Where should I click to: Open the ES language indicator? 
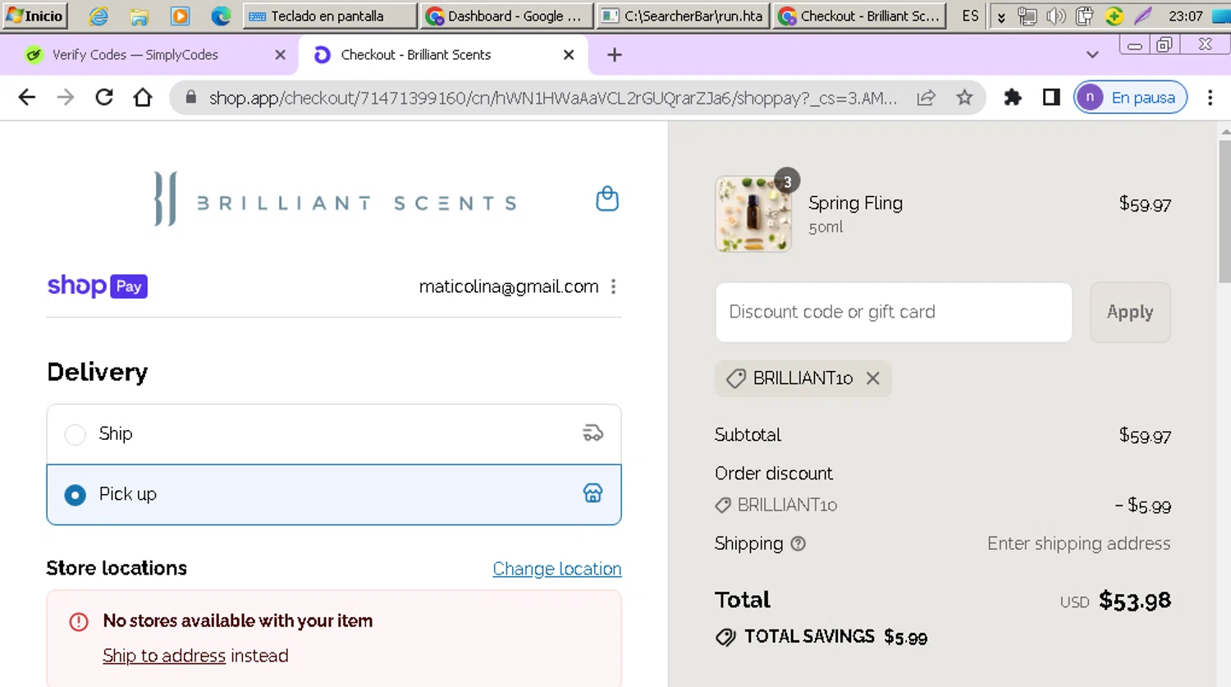click(x=970, y=16)
